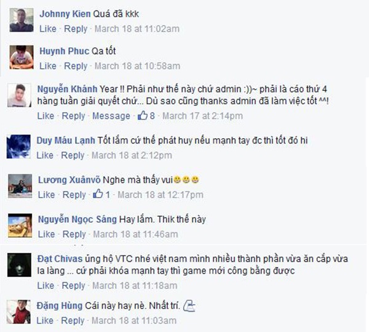Click thumbs-up icon showing 8 likes
Viewport: 369px width, 332px height.
[x=143, y=115]
